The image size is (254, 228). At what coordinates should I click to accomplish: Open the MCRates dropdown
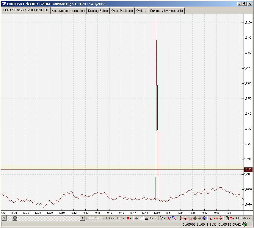[x=243, y=218]
